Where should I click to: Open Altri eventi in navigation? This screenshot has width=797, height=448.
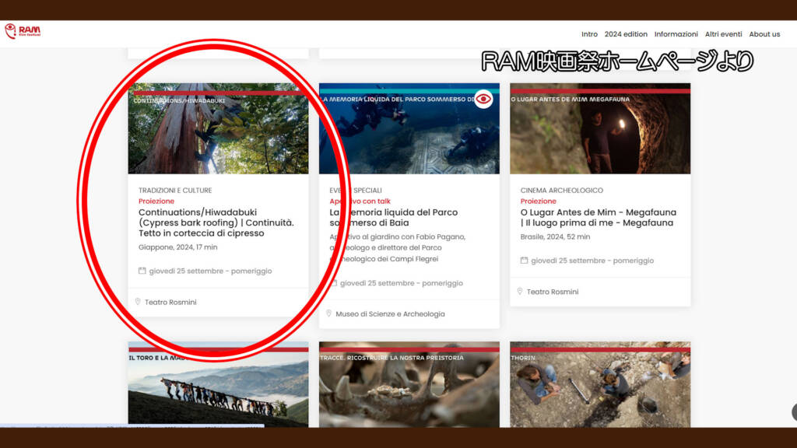[723, 34]
